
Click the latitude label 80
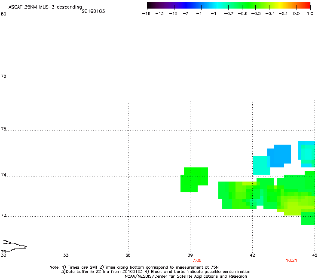point(3,14)
